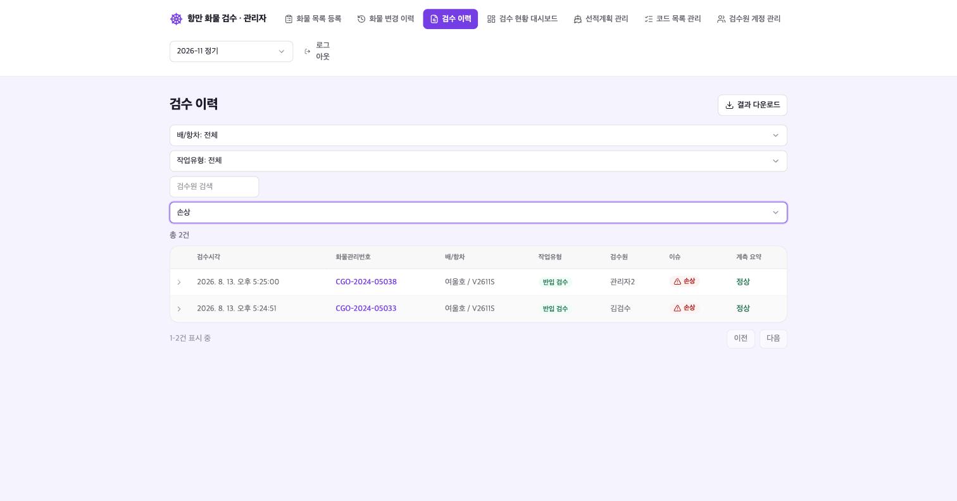Click the 화물관리번호 column header
Image resolution: width=957 pixels, height=501 pixels.
[353, 257]
